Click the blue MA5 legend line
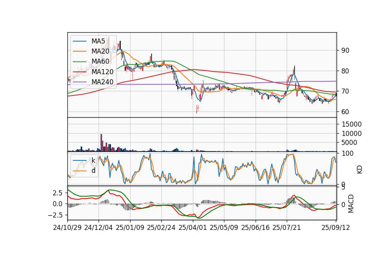Image resolution: width=374 pixels, height=268 pixels. coord(79,42)
